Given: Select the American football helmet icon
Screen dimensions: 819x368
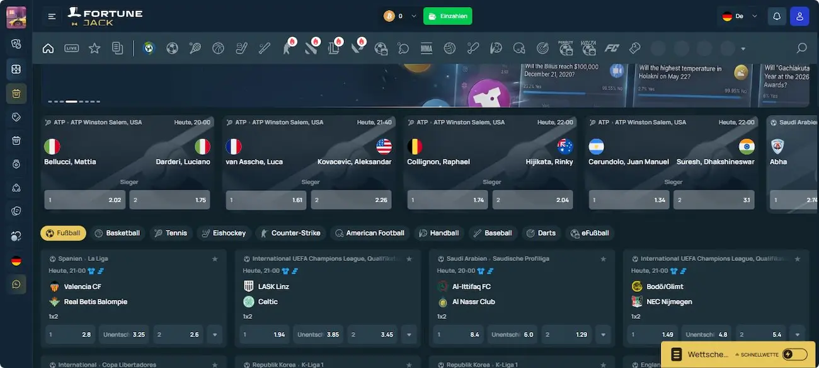Looking at the screenshot, I should tap(519, 48).
